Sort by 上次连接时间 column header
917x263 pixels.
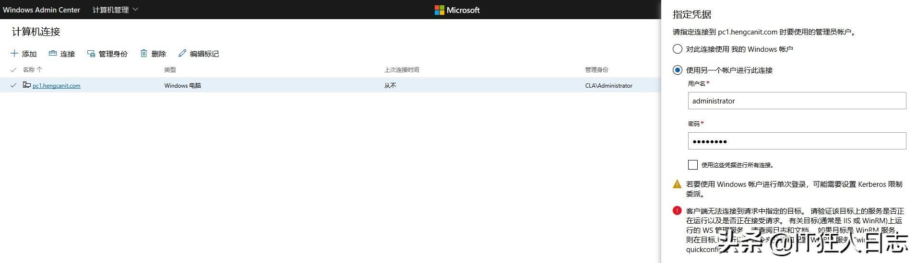click(x=402, y=69)
